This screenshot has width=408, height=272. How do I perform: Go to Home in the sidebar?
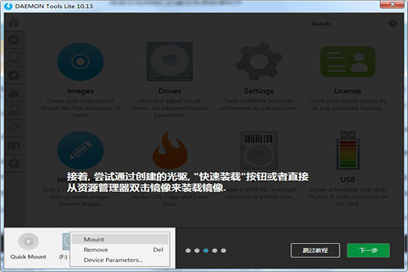(14, 23)
